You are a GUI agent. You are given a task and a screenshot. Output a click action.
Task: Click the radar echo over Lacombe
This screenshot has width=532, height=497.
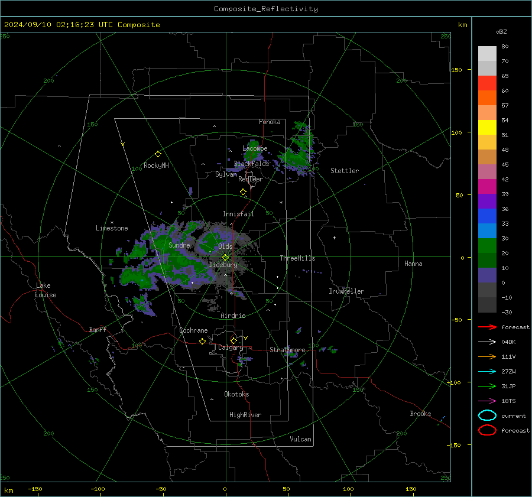252,151
